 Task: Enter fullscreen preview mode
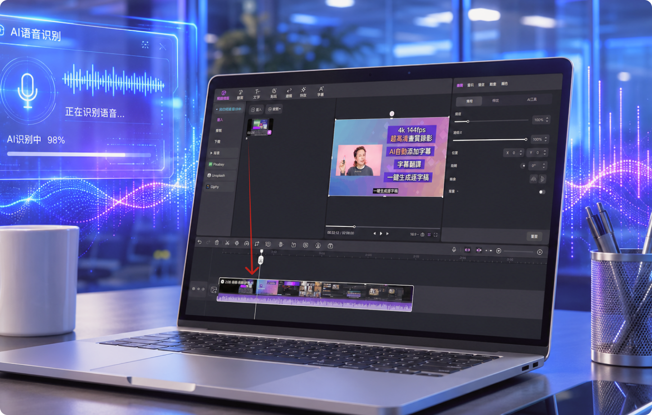point(435,235)
